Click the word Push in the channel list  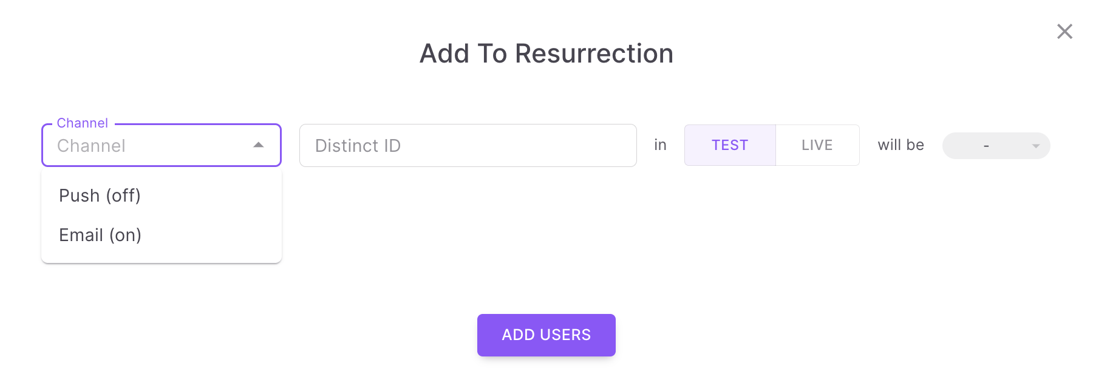(79, 196)
